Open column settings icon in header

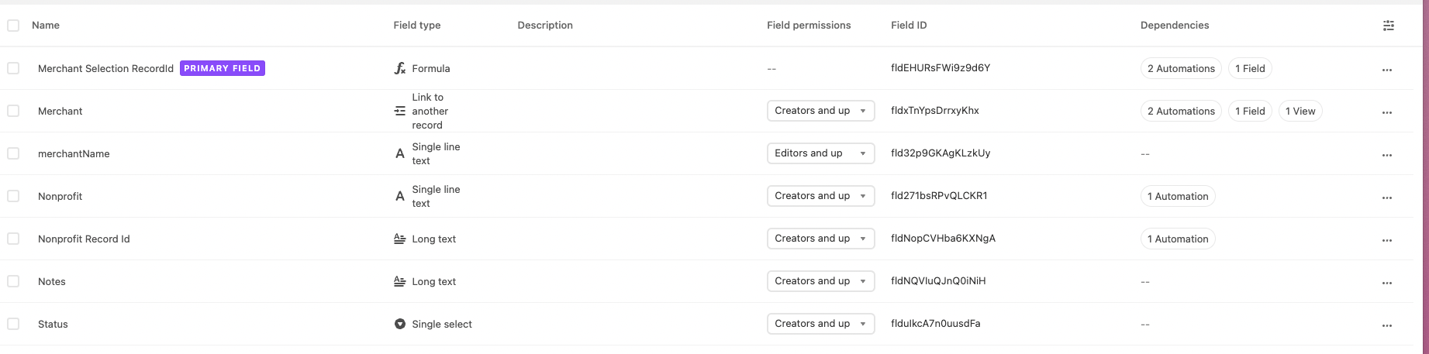[1388, 26]
